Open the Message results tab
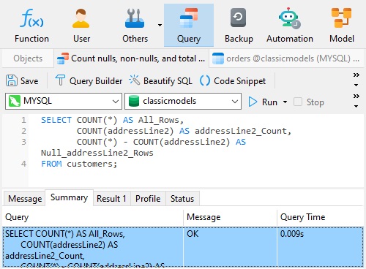 click(25, 199)
